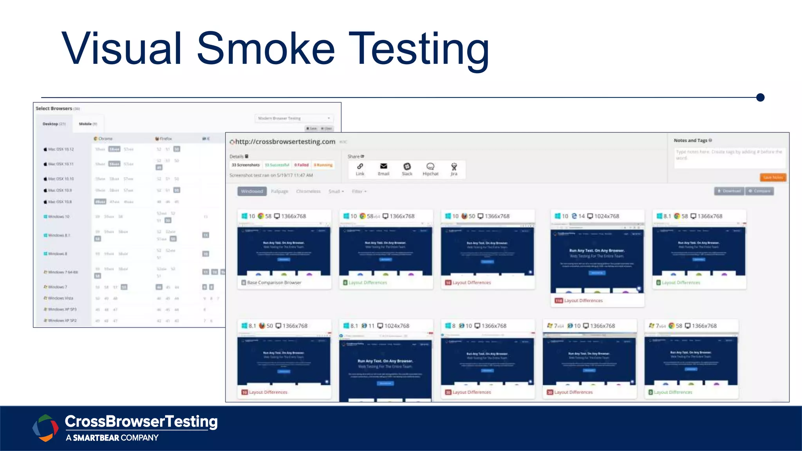Screen dimensions: 802x451
Task: Click the icon next to Details
Action: pyautogui.click(x=247, y=156)
